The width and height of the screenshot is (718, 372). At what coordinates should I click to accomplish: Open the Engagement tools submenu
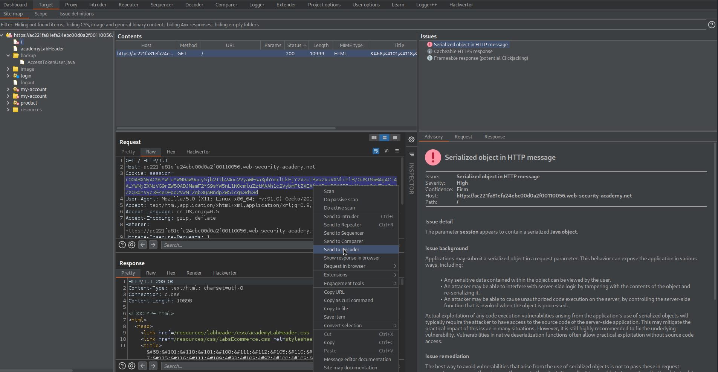tap(356, 284)
